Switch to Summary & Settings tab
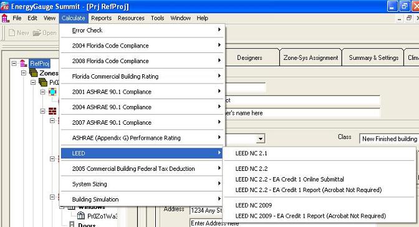Screen dimensions: 419x227 point(373,58)
